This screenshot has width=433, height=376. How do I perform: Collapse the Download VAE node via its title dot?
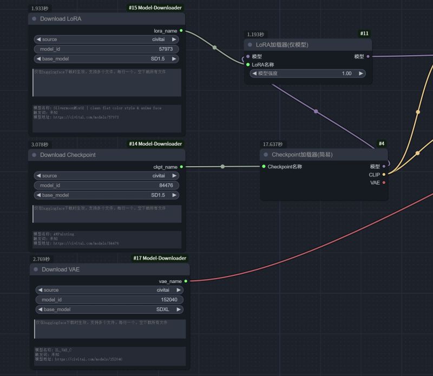(x=36, y=269)
